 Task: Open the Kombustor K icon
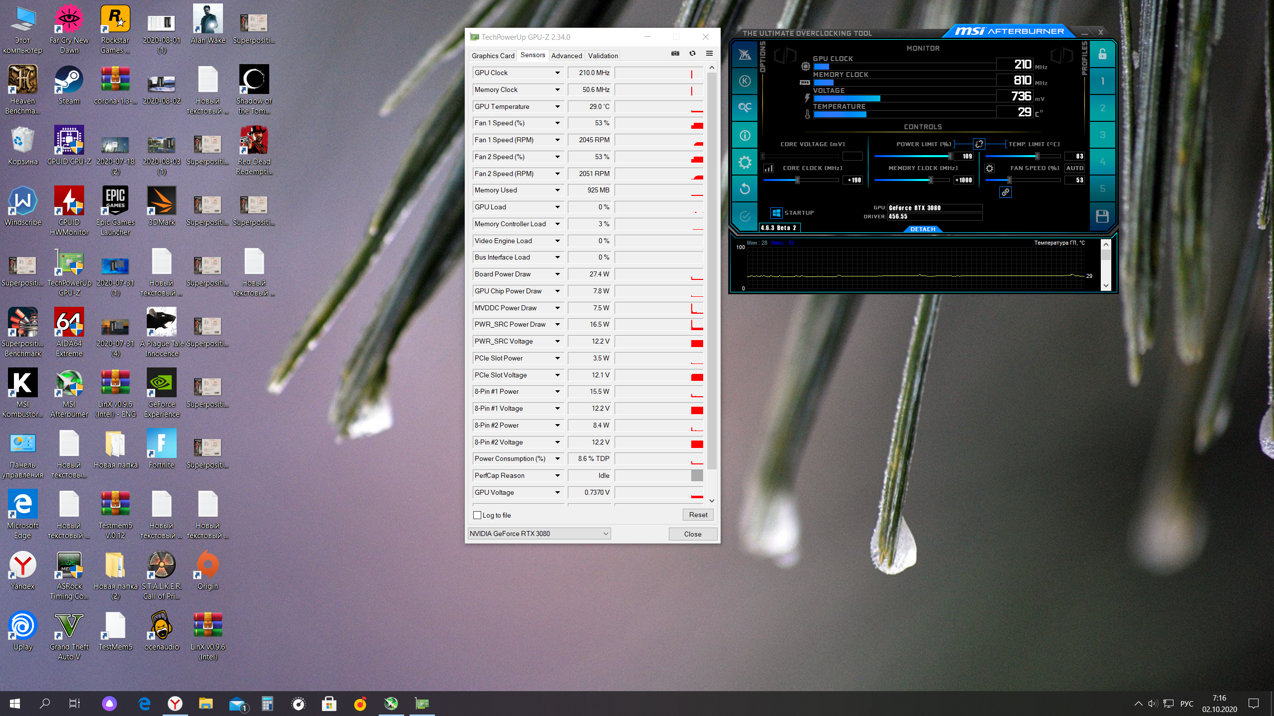click(744, 81)
